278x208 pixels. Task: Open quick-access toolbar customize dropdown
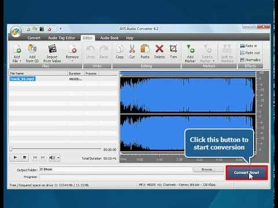pyautogui.click(x=61, y=29)
